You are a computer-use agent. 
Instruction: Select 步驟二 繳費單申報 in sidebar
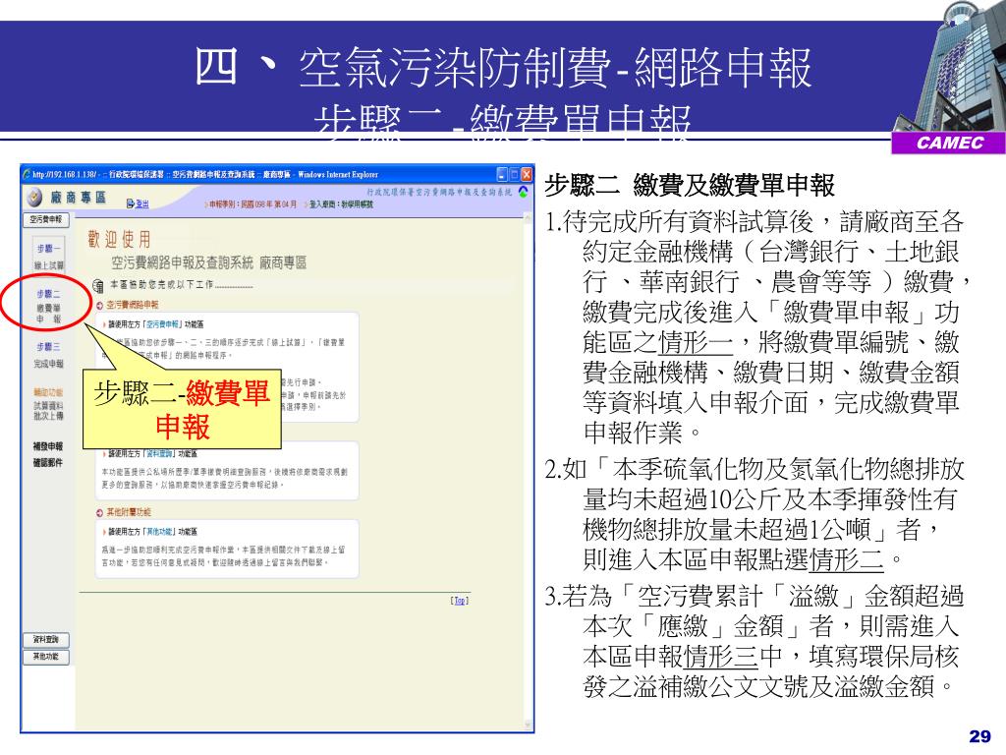[x=49, y=307]
